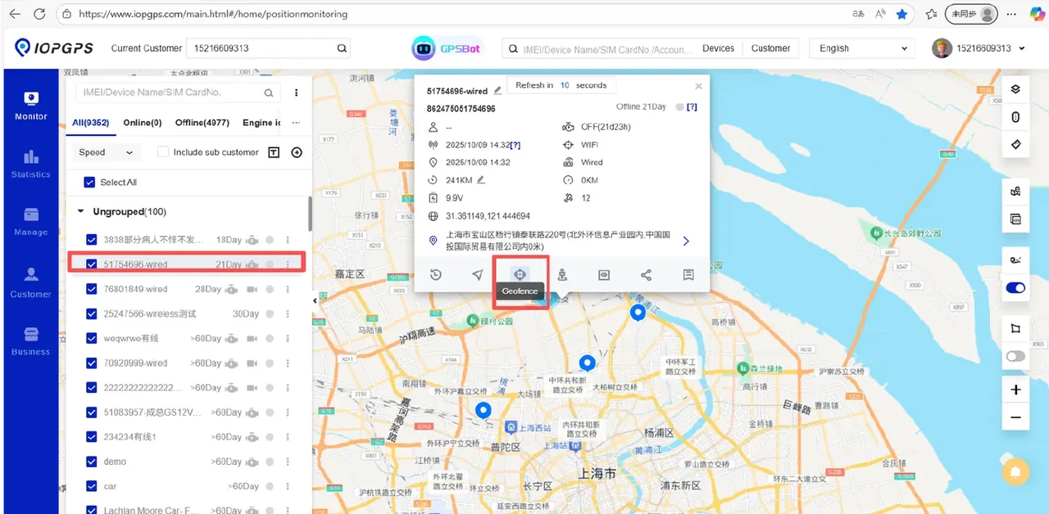This screenshot has width=1049, height=514.
Task: Click the browser favorites star icon
Action: [902, 14]
